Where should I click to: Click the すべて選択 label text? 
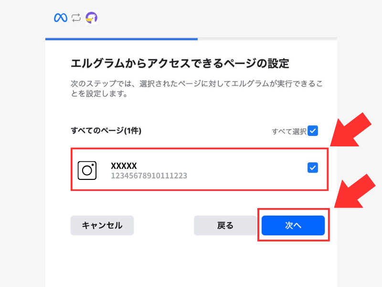[x=288, y=131]
